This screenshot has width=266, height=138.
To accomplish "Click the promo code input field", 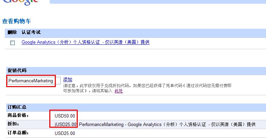I will click(x=34, y=81).
